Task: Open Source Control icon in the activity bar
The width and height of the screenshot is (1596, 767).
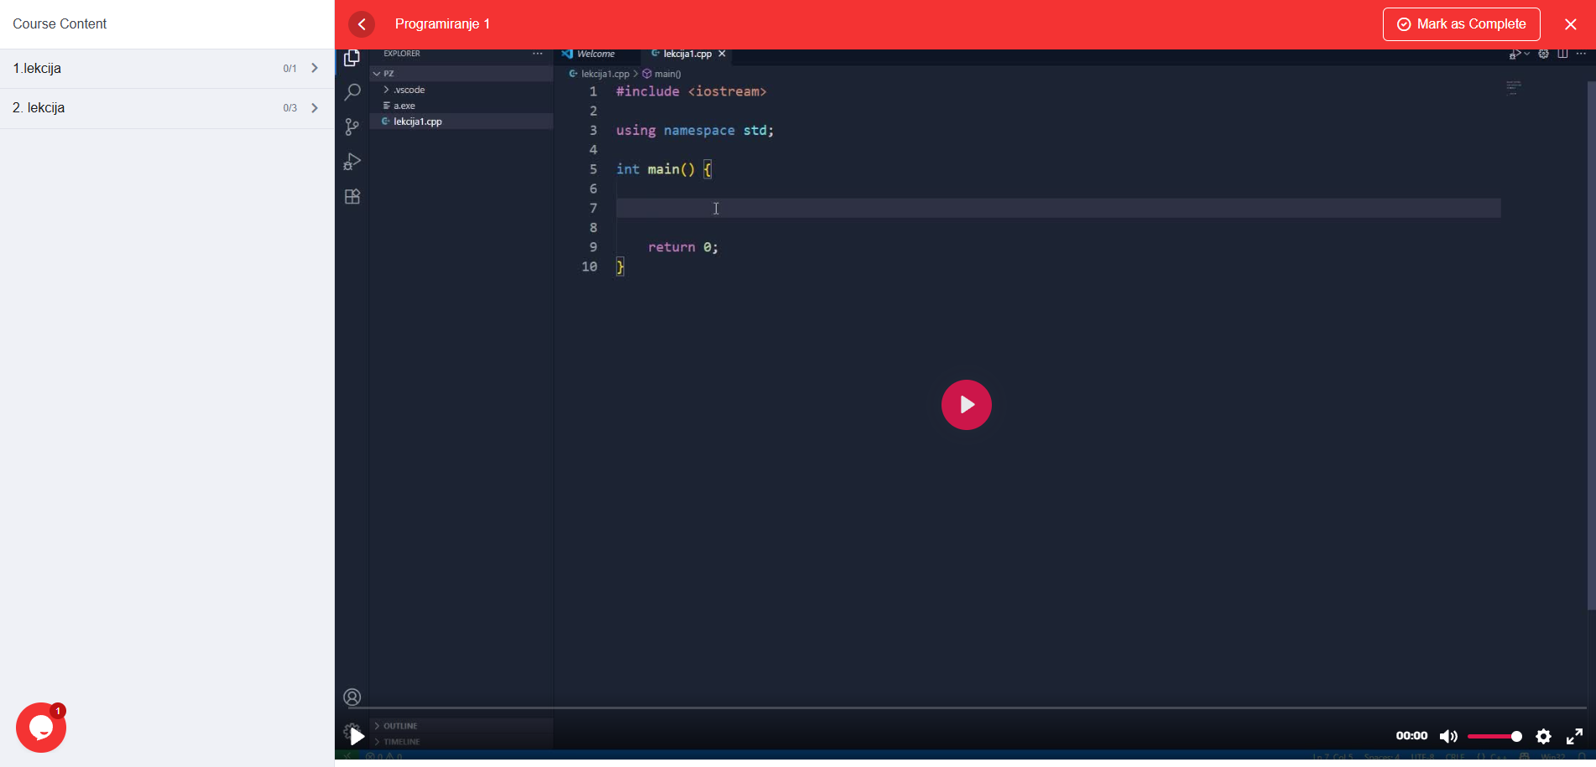Action: point(352,127)
